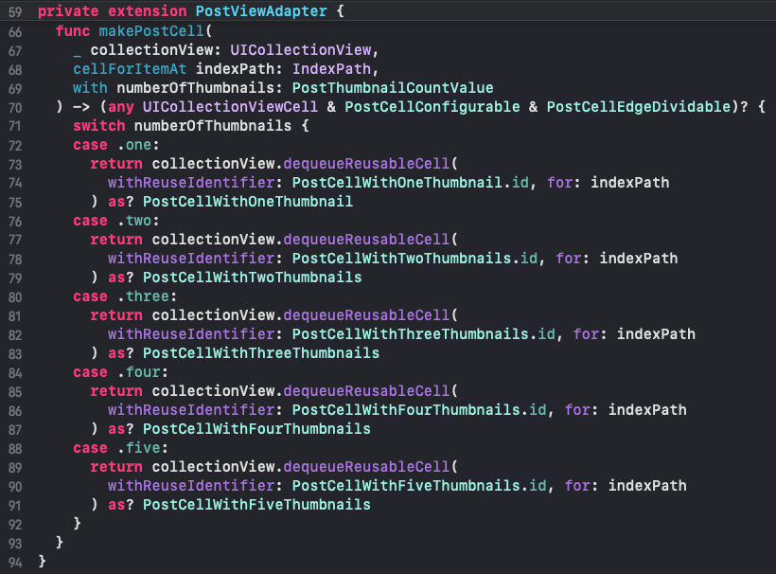This screenshot has height=574, width=776.
Task: Click the .two case label
Action: [134, 221]
